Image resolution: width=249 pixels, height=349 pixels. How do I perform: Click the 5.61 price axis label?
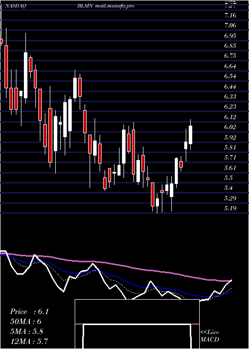[x=230, y=168]
